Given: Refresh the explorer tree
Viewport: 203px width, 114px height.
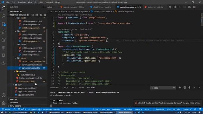Looking at the screenshot, I should coord(41,15).
